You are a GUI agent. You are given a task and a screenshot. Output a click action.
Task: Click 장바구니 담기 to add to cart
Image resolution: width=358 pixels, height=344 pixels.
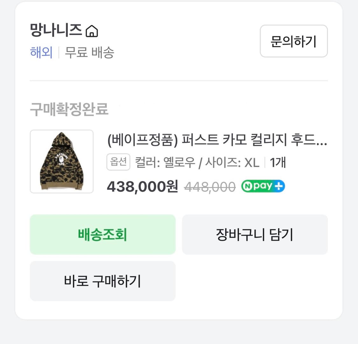coord(255,234)
